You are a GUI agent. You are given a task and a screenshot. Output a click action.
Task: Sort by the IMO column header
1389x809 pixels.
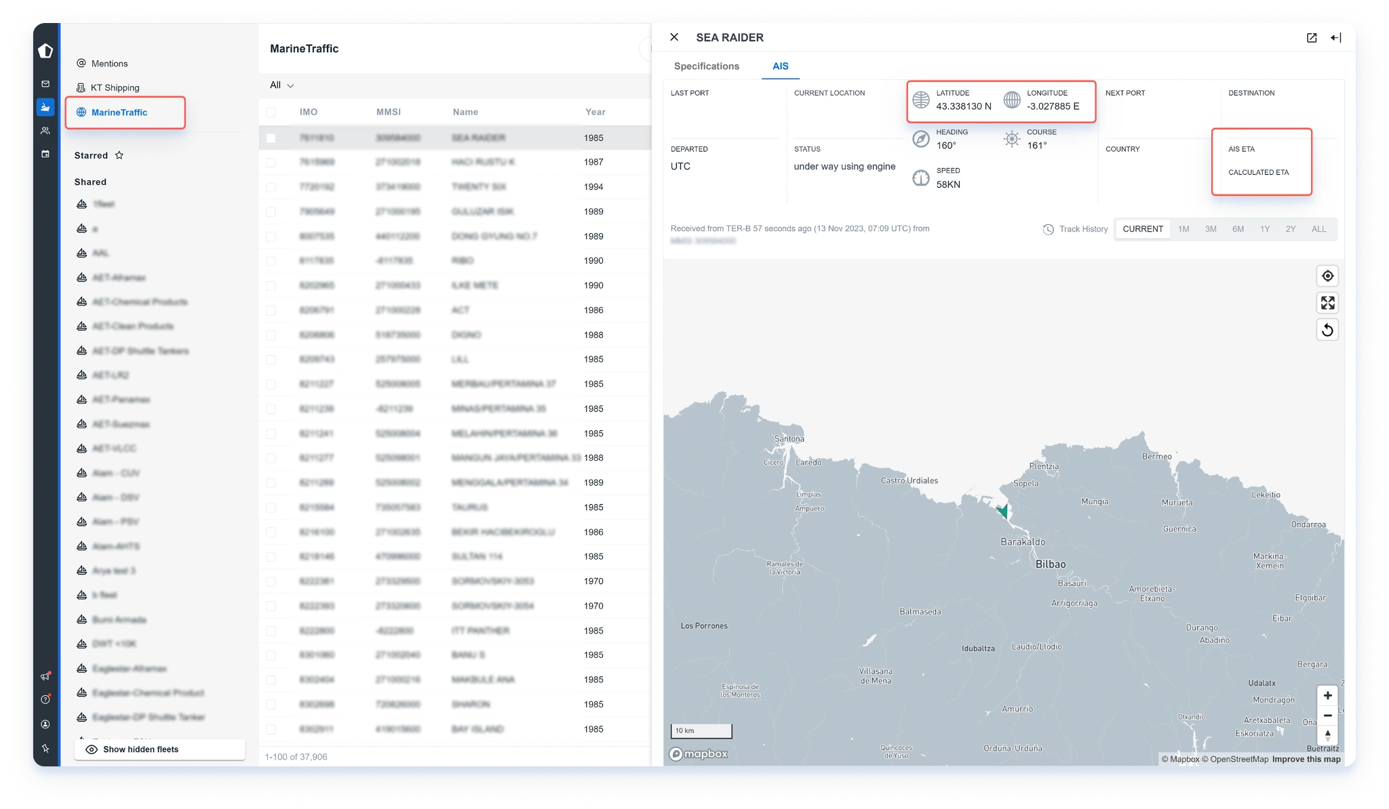pos(309,112)
